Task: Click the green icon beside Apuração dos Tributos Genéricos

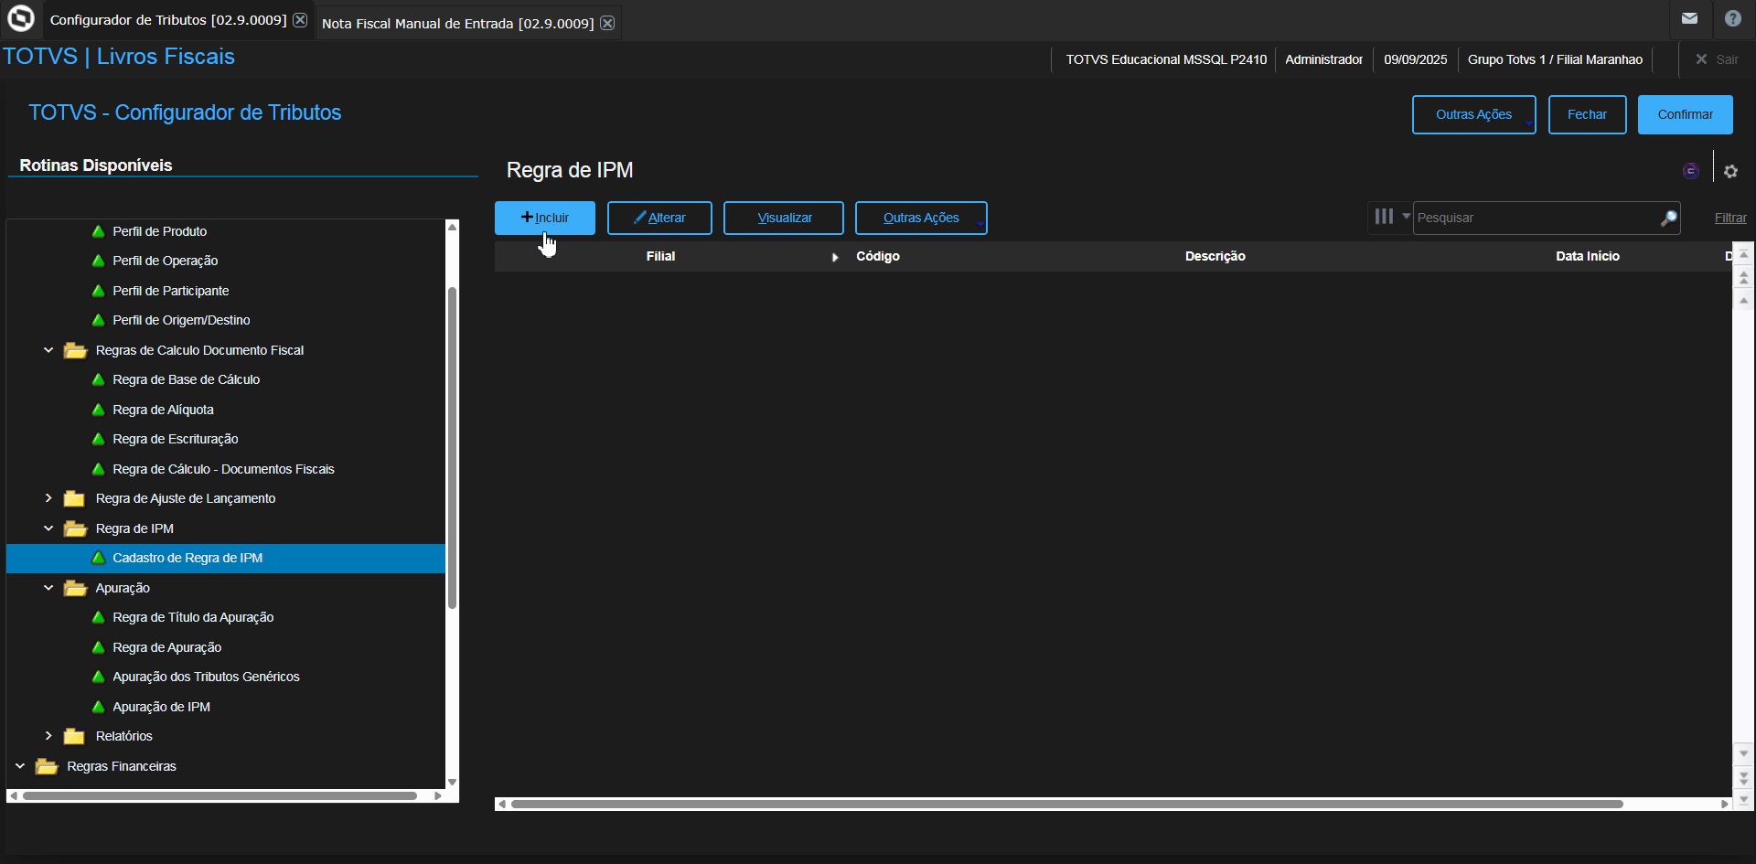Action: (x=98, y=677)
